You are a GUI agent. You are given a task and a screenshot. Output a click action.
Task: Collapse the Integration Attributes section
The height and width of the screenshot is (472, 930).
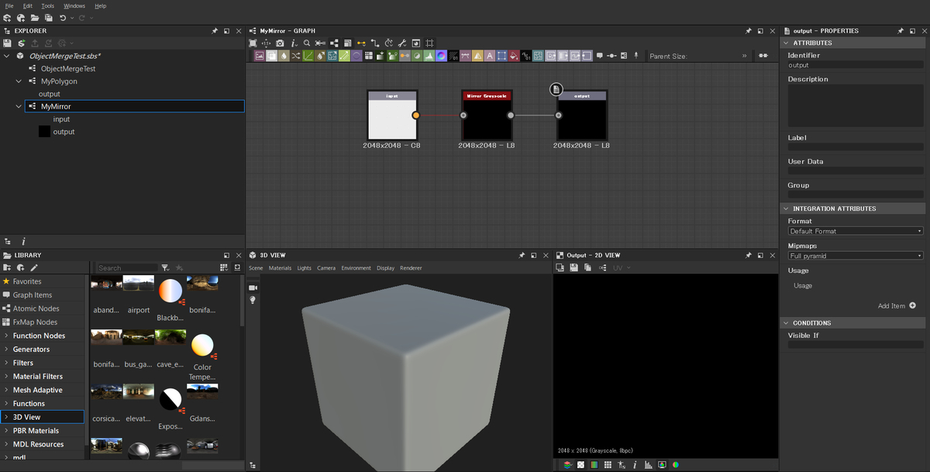tap(786, 208)
